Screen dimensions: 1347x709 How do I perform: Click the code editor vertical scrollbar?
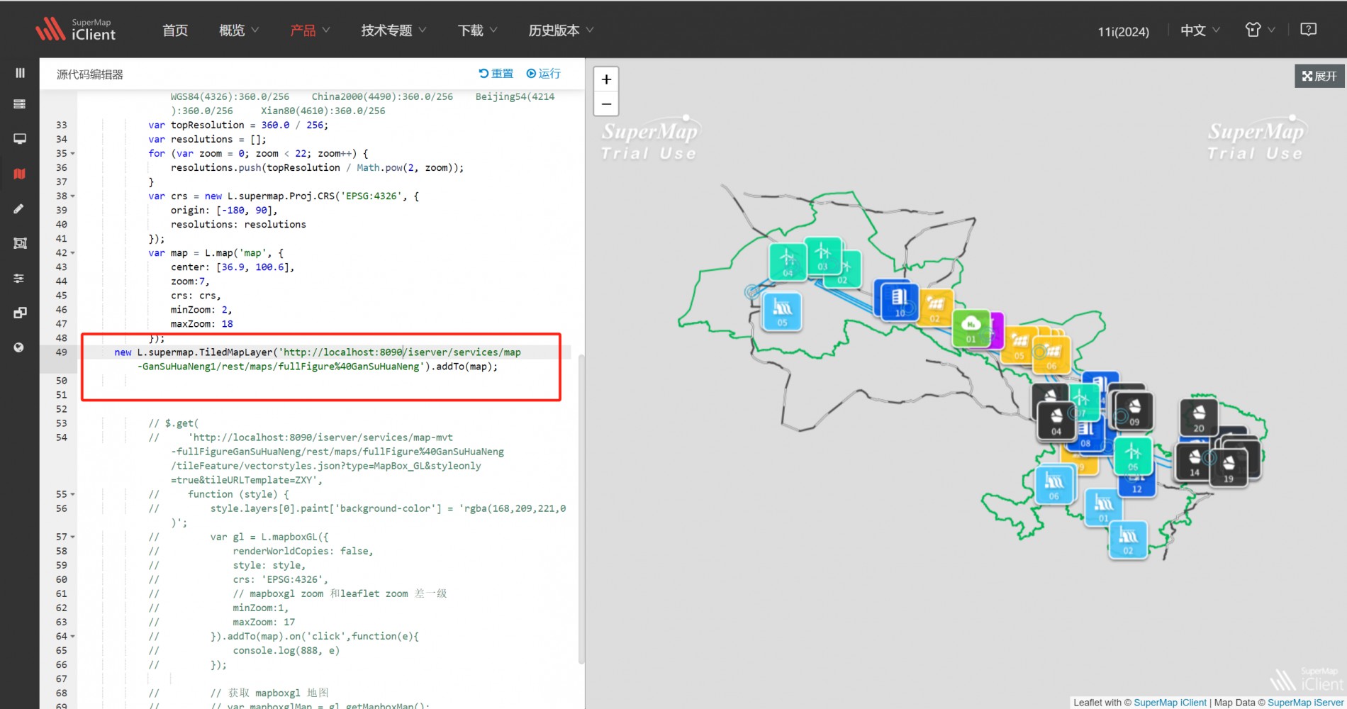tap(581, 508)
